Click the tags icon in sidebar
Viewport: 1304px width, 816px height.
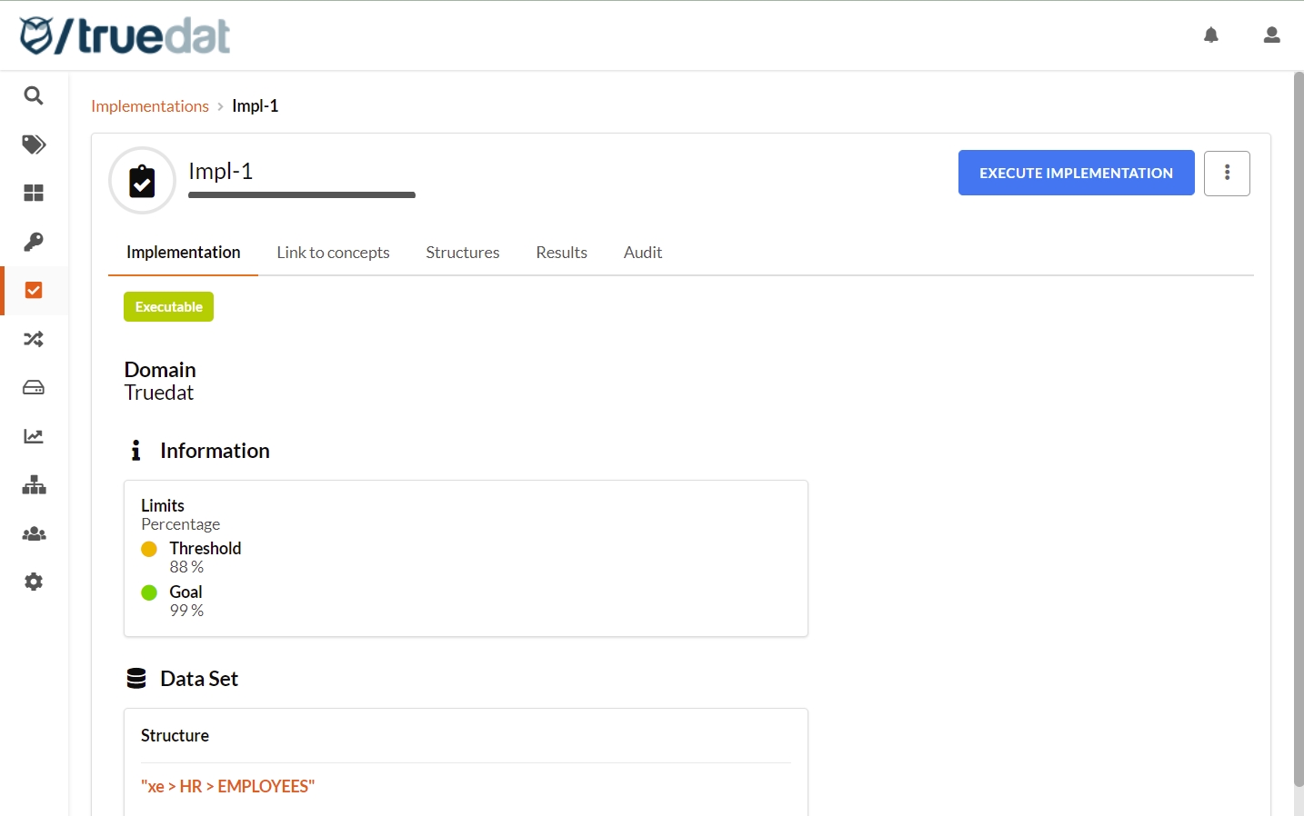pyautogui.click(x=34, y=144)
